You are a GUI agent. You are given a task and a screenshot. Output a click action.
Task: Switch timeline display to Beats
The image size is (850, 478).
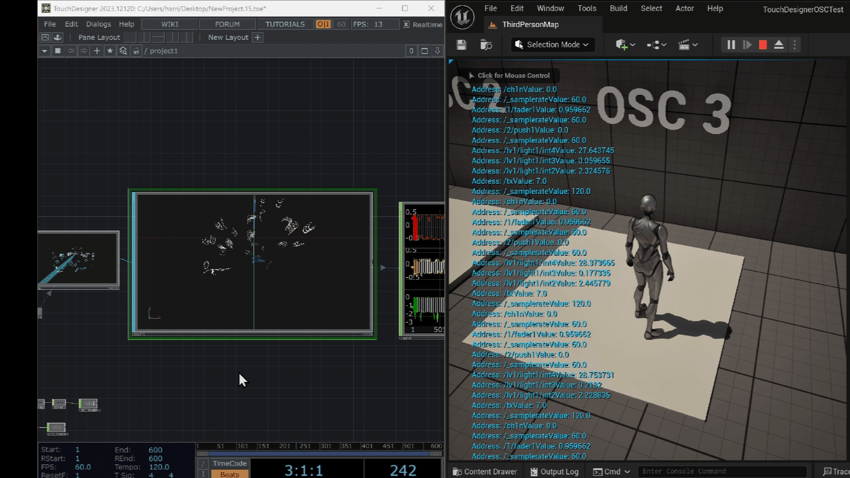[x=229, y=474]
